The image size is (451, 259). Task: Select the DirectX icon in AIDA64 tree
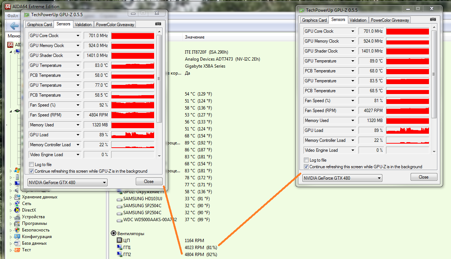tap(17, 210)
